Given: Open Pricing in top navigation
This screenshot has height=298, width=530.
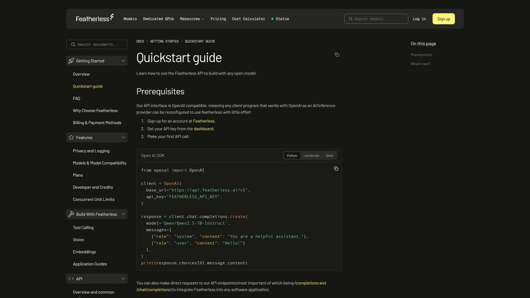Looking at the screenshot, I should (218, 19).
